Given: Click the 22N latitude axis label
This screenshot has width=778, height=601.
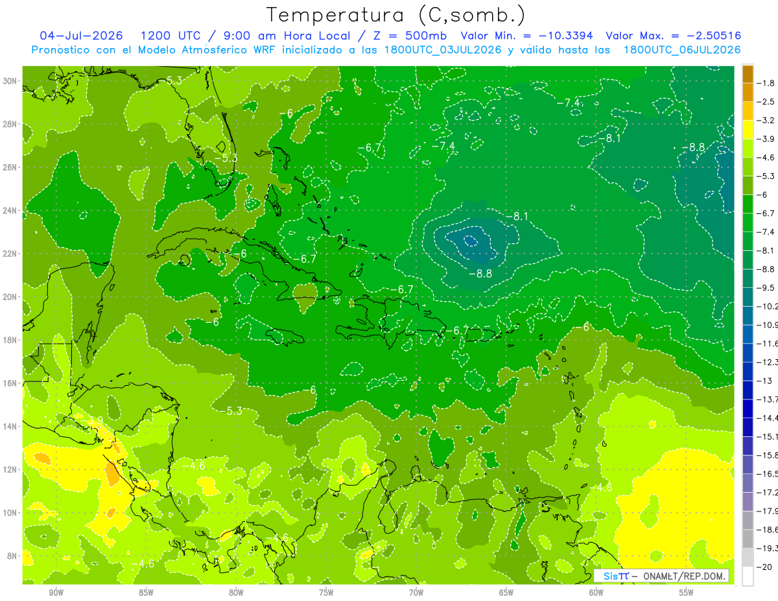Looking at the screenshot, I should pos(10,253).
